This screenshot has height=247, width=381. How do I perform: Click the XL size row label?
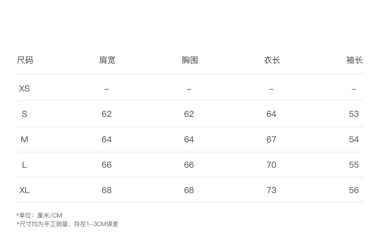click(x=24, y=190)
